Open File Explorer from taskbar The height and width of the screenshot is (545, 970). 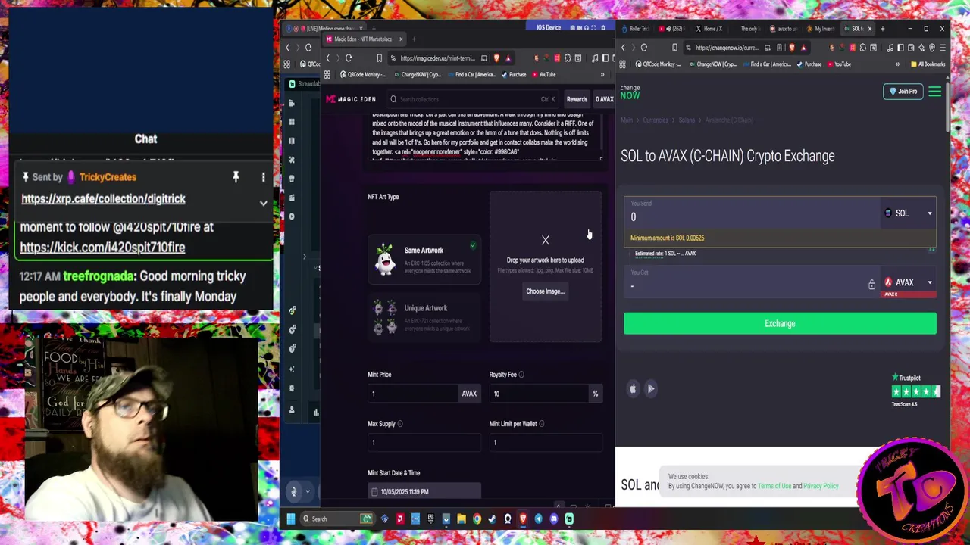[x=461, y=519]
